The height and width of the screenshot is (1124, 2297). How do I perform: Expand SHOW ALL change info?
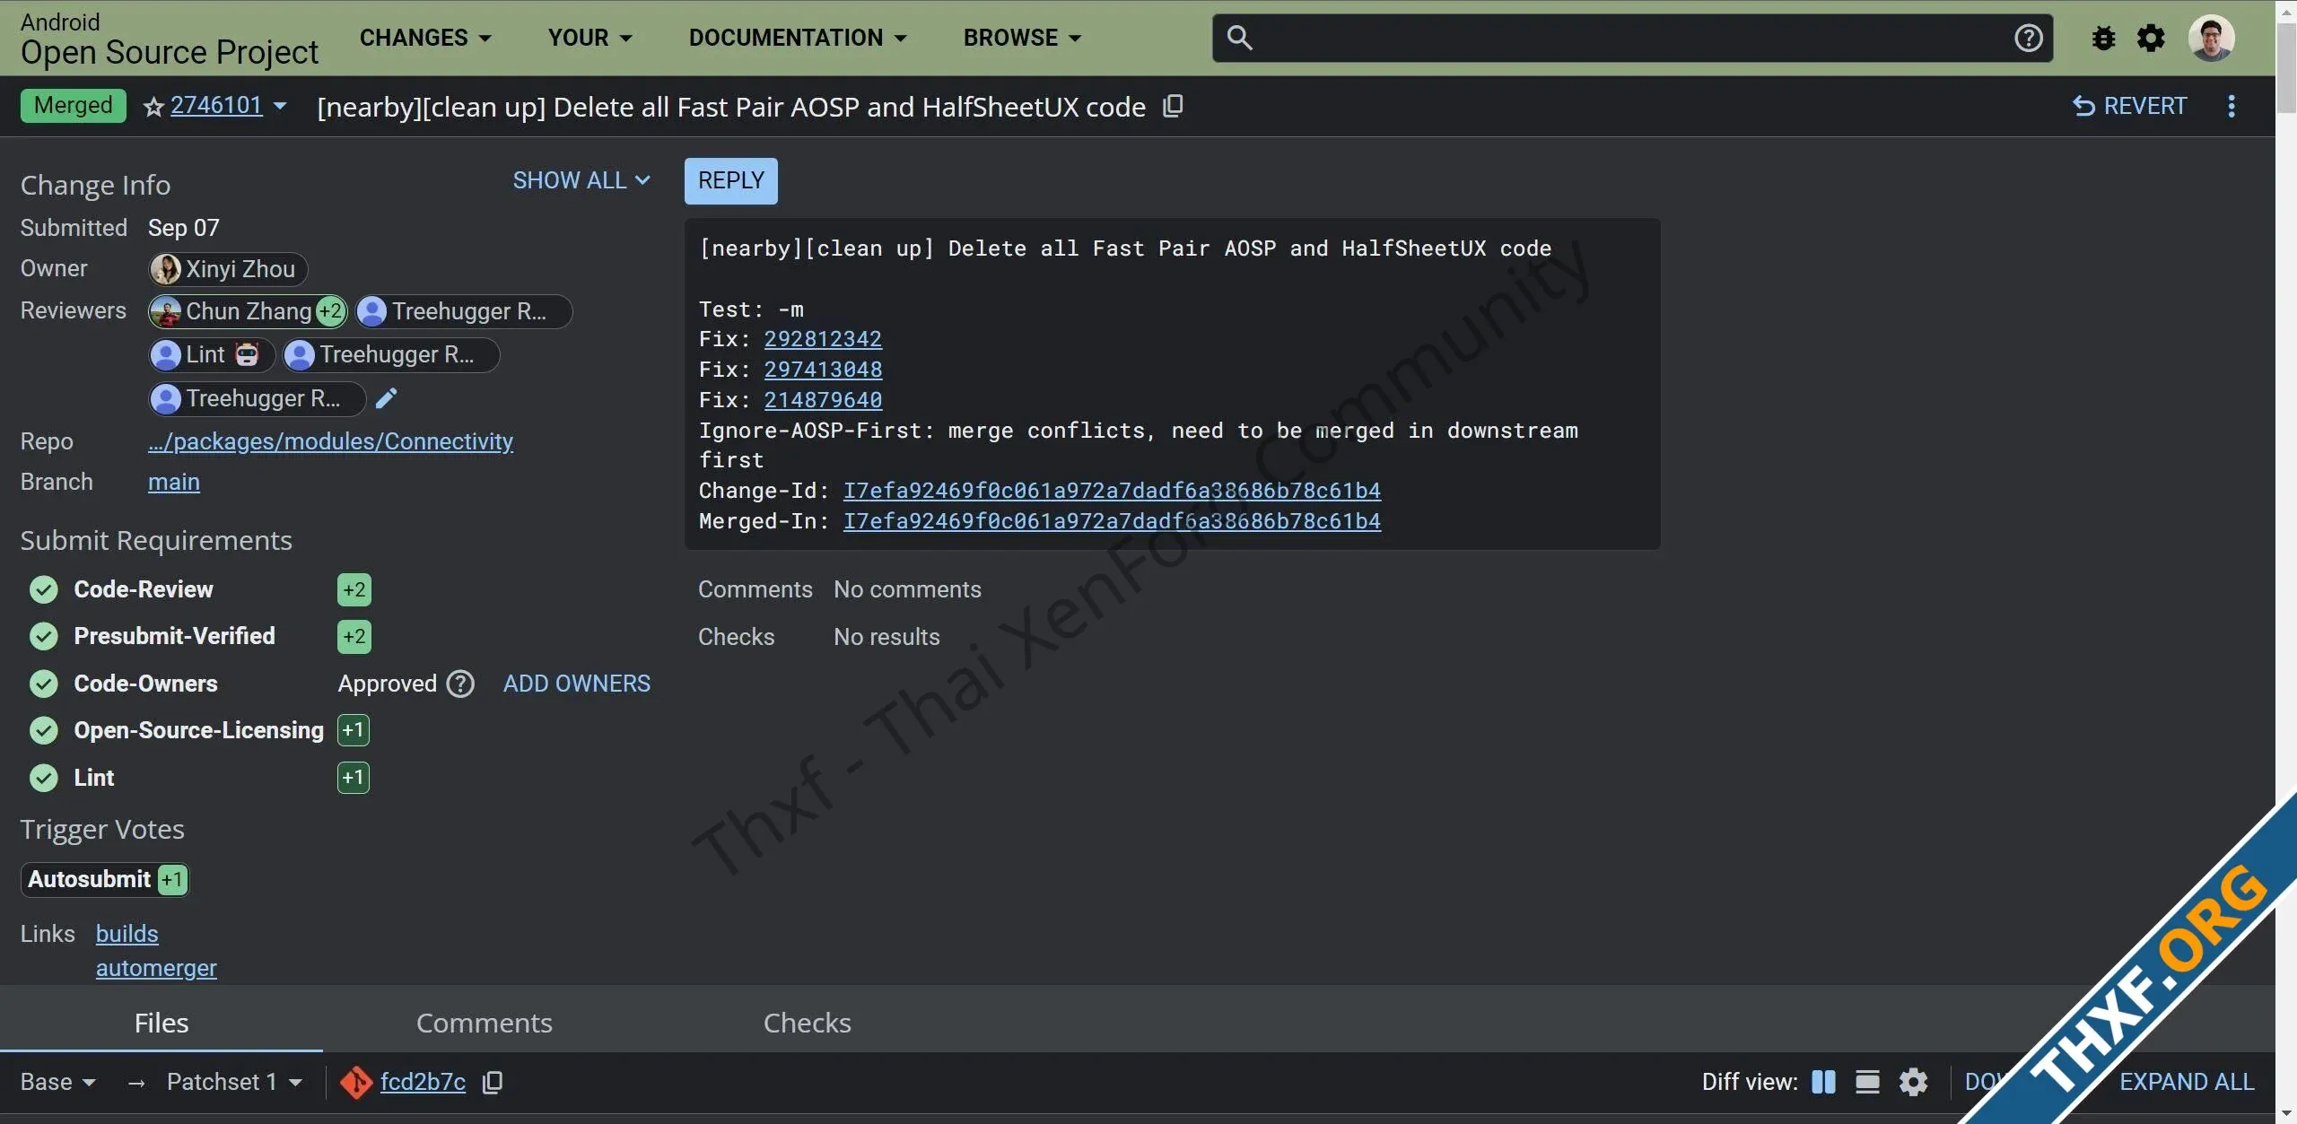581,180
